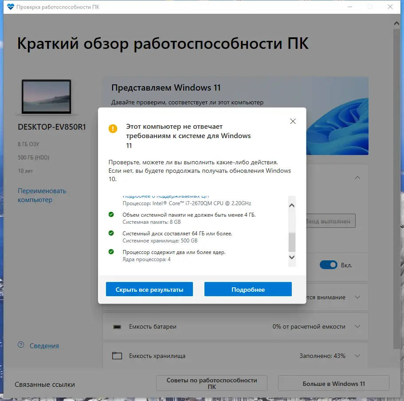Click the green checkmark for system disk requirement
404x401 pixels.
pos(110,233)
